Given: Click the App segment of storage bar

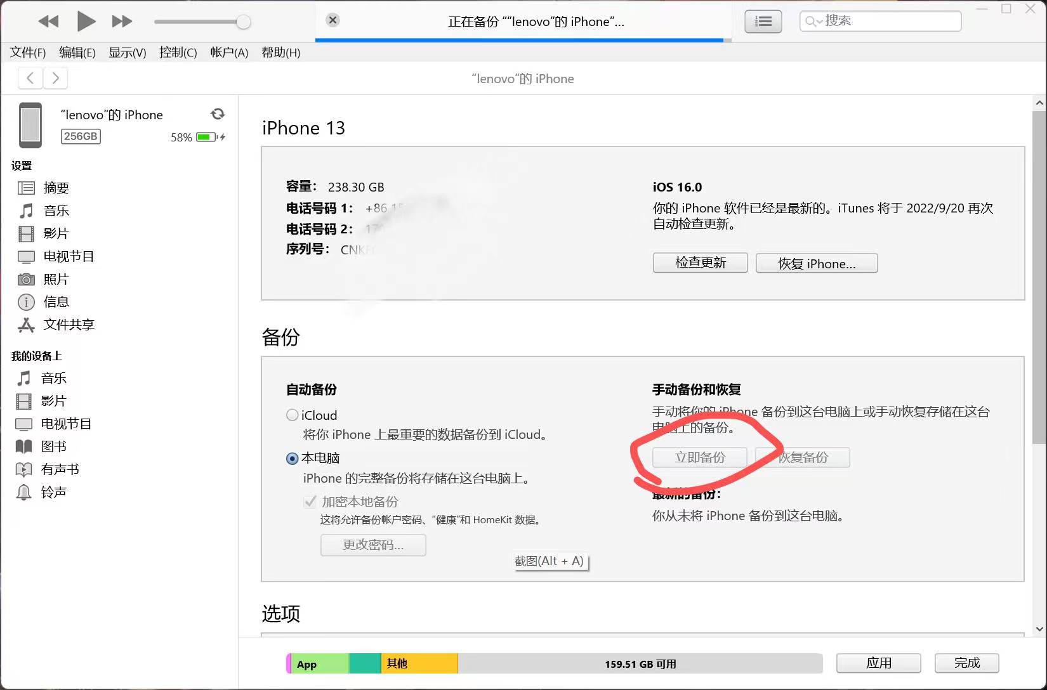Looking at the screenshot, I should (x=319, y=664).
